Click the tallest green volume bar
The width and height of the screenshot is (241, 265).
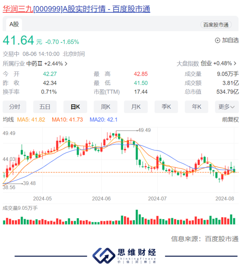point(137,217)
